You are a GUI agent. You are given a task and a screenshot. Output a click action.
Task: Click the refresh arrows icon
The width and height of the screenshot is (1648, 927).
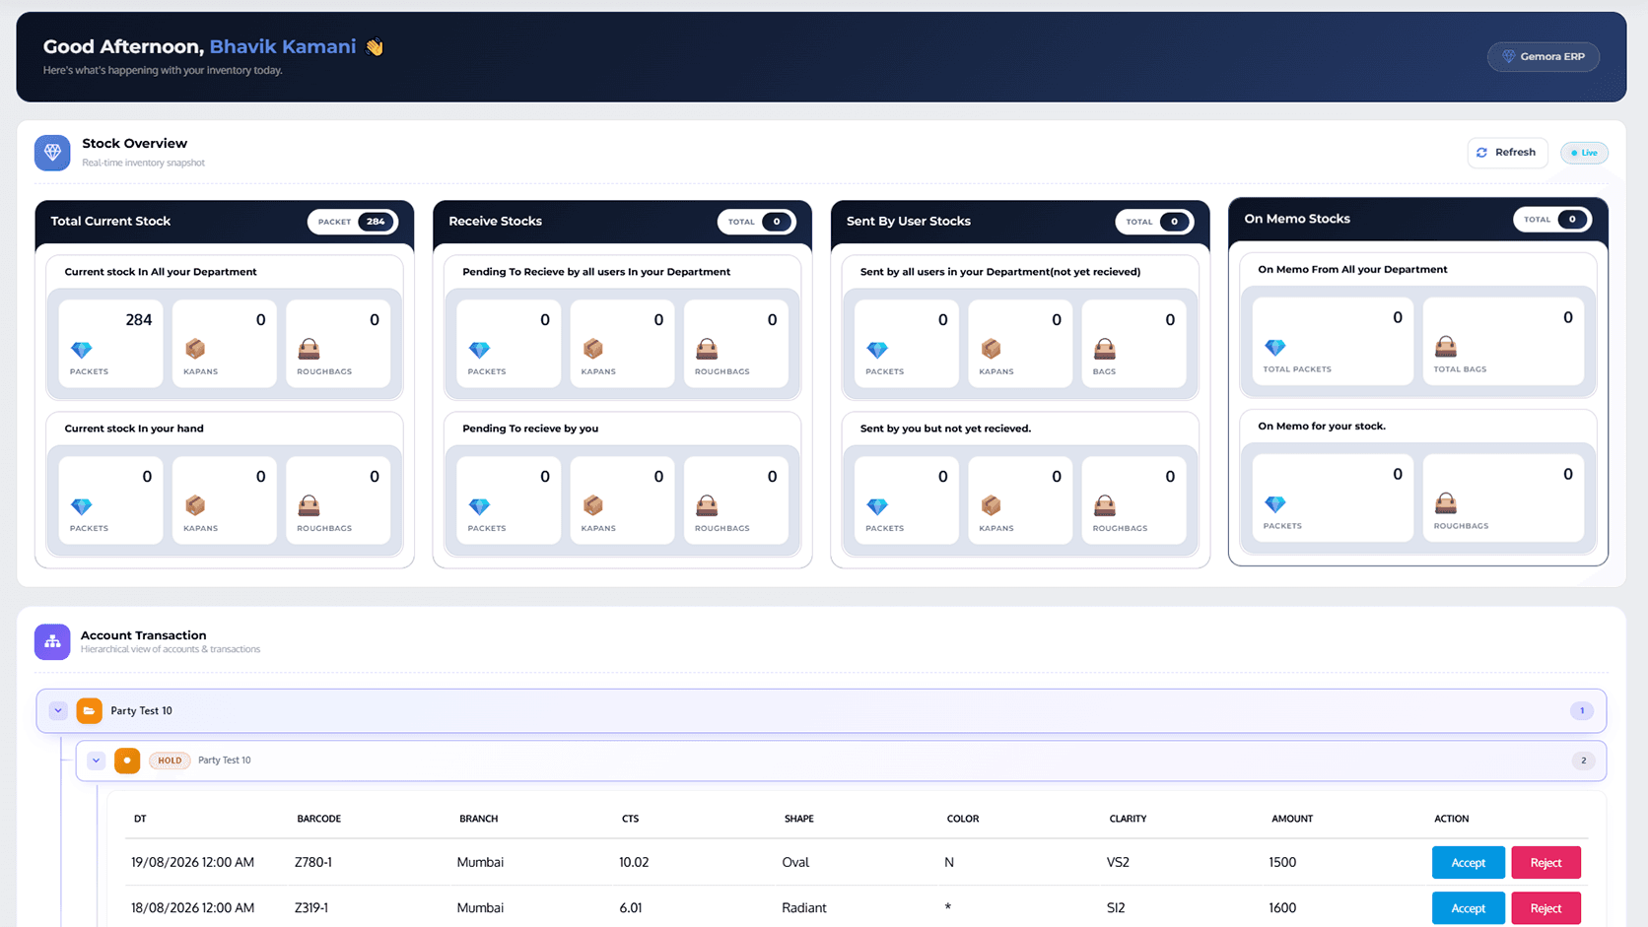[x=1481, y=153]
